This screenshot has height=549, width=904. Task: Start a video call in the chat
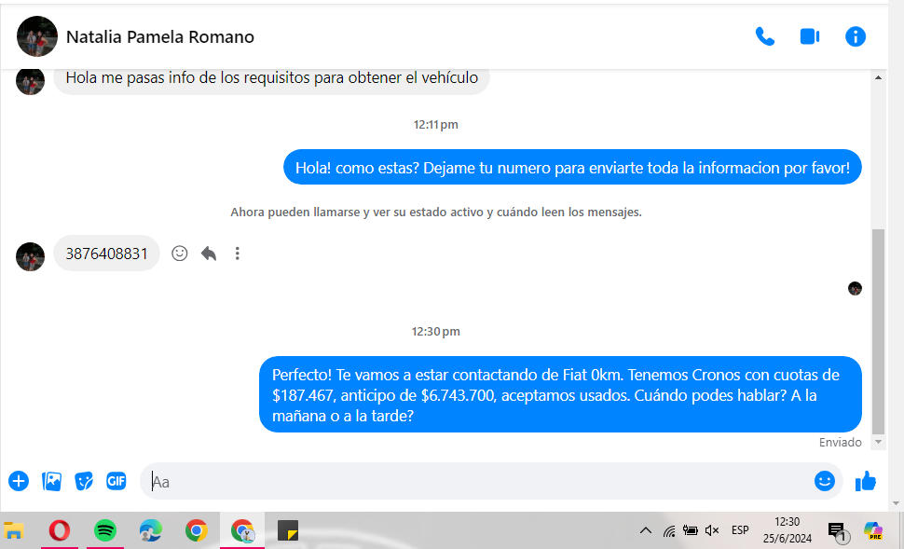pos(809,36)
